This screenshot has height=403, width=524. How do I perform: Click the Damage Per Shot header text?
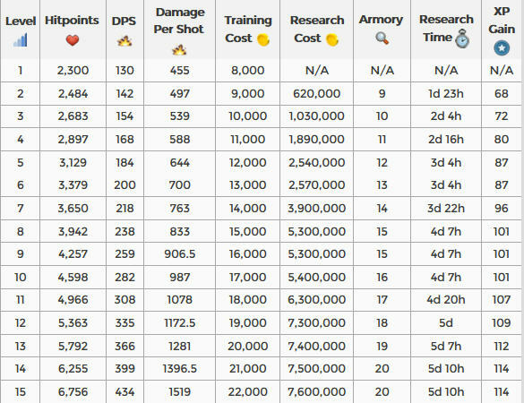pyautogui.click(x=180, y=21)
